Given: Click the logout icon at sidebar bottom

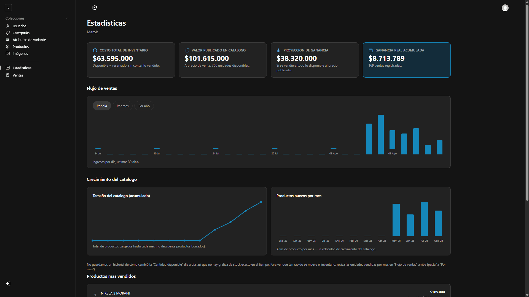Looking at the screenshot, I should pos(8,284).
